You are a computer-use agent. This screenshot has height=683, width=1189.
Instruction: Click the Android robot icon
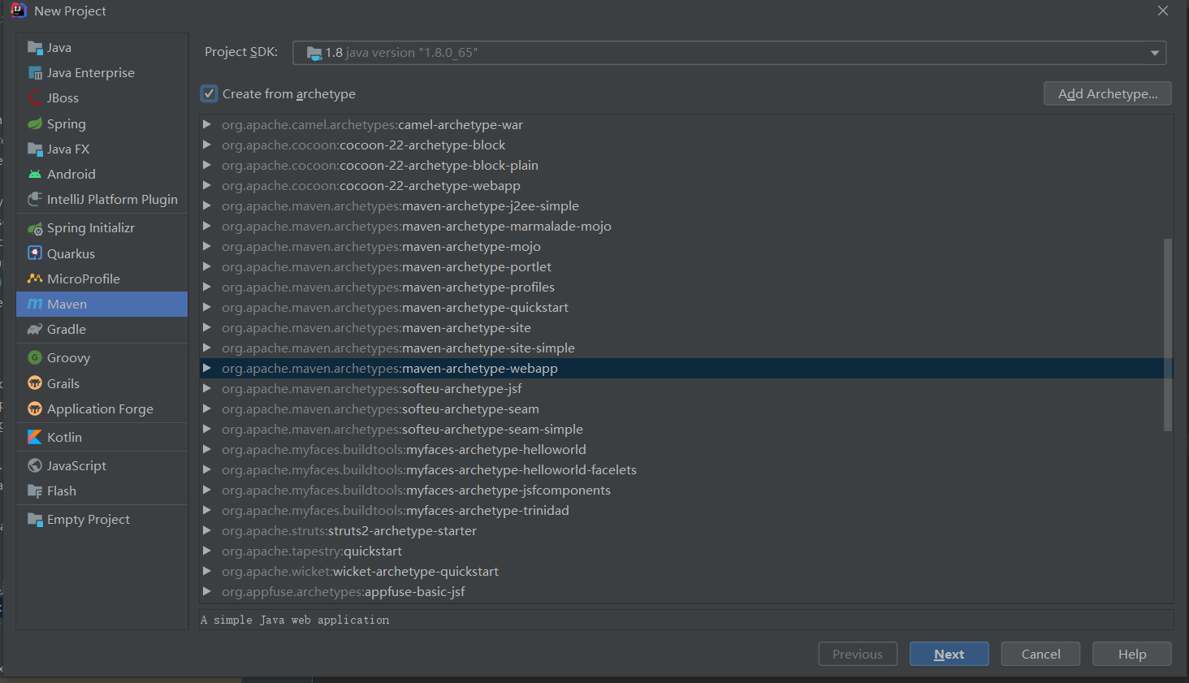(35, 175)
